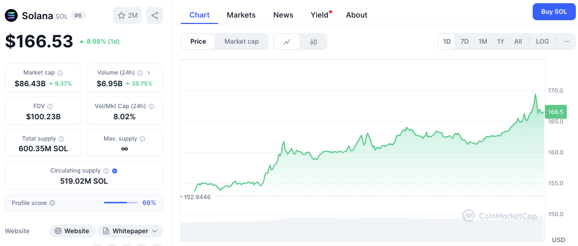The image size is (578, 246).
Task: Switch to candlestick chart icon
Action: (x=314, y=42)
